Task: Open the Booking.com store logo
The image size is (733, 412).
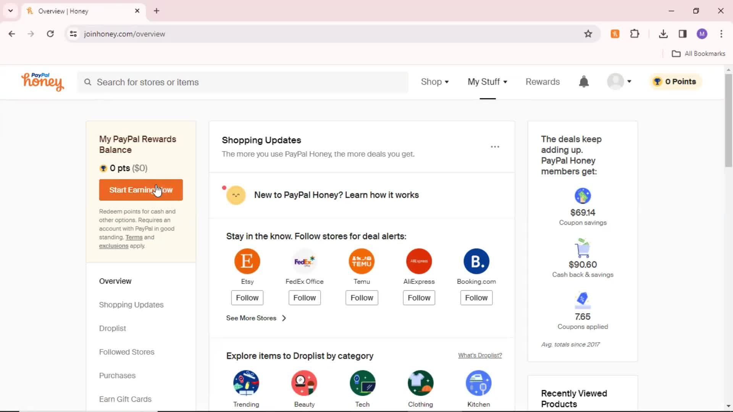Action: click(476, 261)
